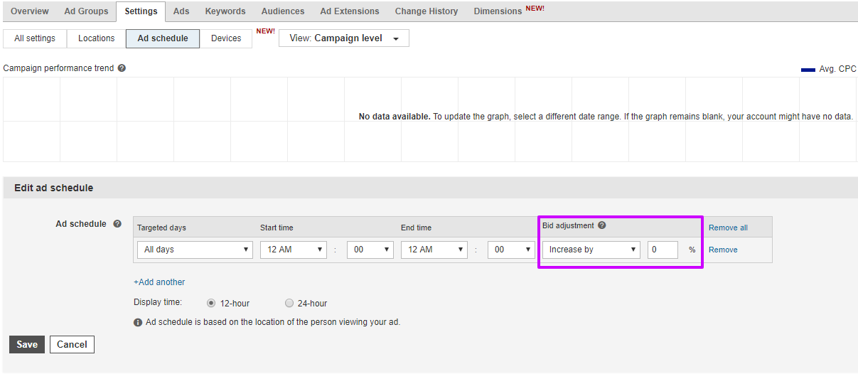This screenshot has width=858, height=374.
Task: Open the Start time hour dropdown
Action: click(x=292, y=250)
